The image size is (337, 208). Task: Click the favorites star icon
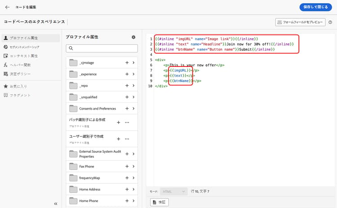[6, 86]
